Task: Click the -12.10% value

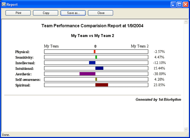Action: 159,63
